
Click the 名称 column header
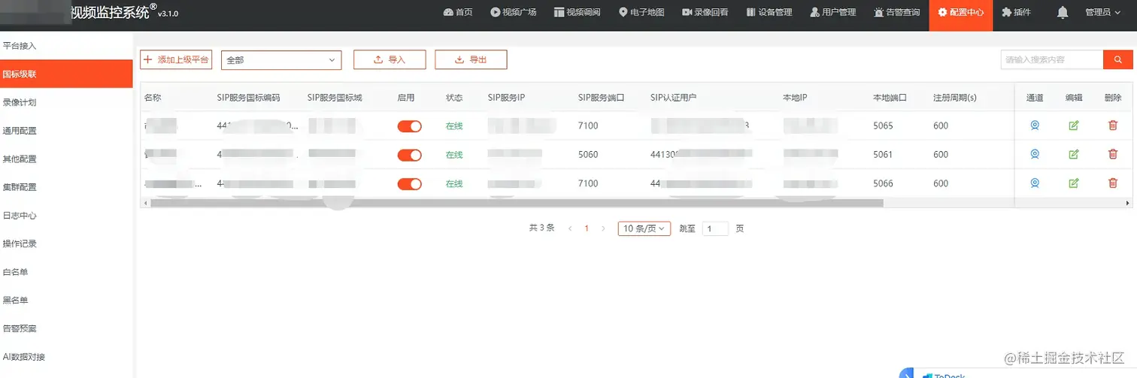point(153,98)
